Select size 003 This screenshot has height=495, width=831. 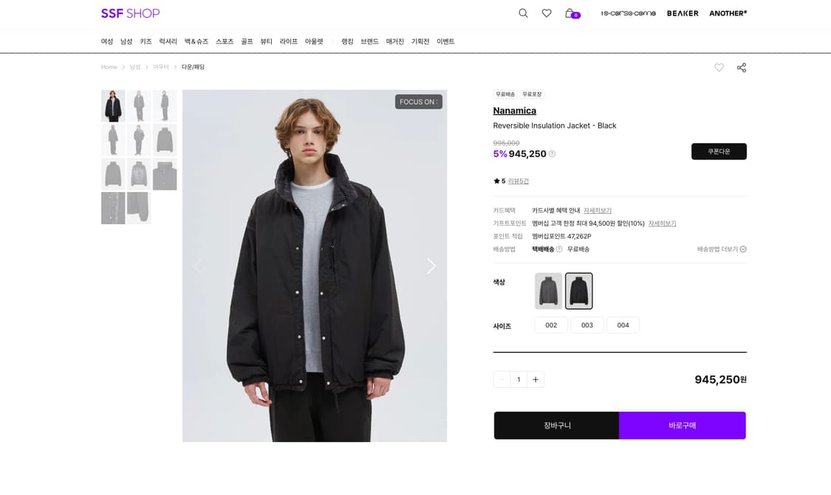(587, 325)
